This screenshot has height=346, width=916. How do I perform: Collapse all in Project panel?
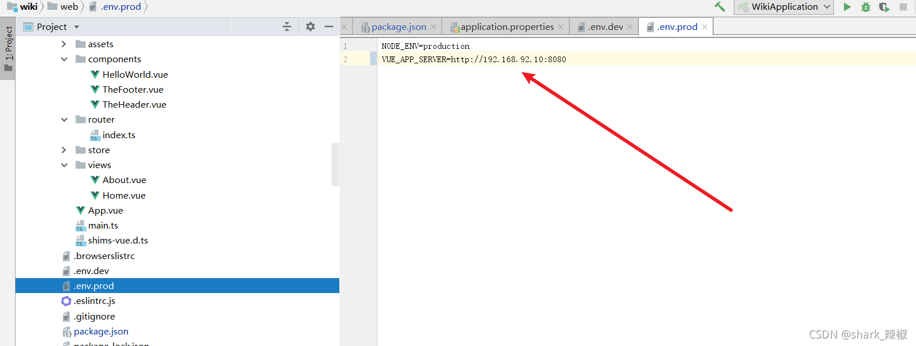286,26
